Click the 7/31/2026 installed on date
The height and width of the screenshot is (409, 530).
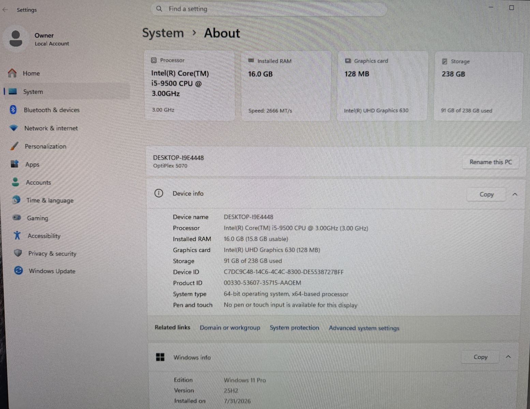[237, 401]
